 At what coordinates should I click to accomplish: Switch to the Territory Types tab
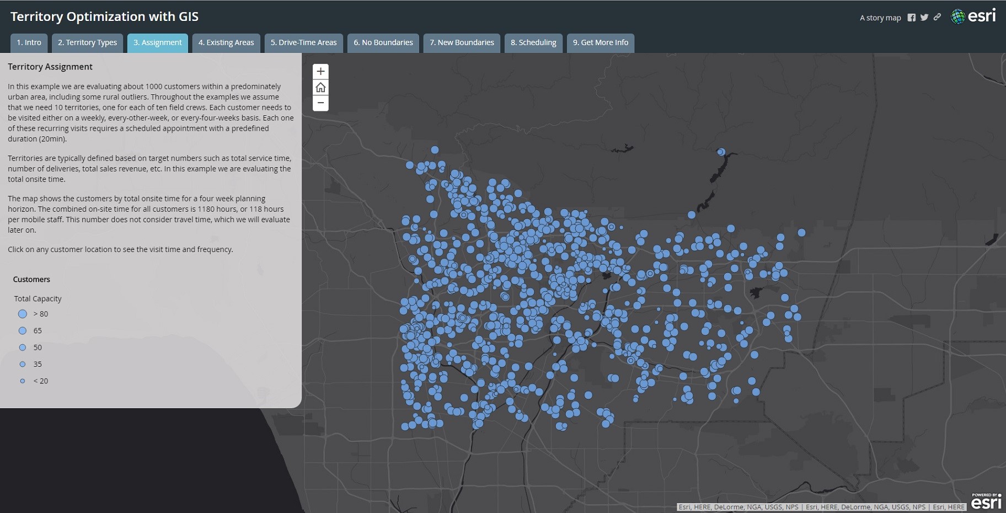point(87,43)
